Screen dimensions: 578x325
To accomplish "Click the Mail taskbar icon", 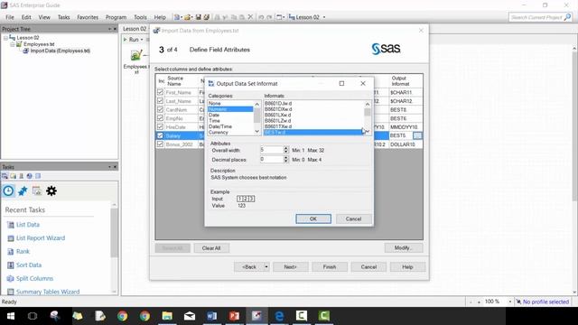I will [190, 316].
